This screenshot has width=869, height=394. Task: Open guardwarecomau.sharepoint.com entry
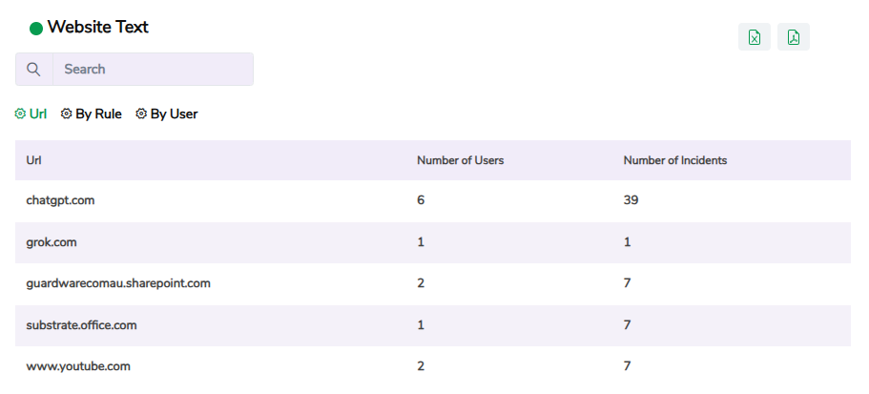[118, 283]
